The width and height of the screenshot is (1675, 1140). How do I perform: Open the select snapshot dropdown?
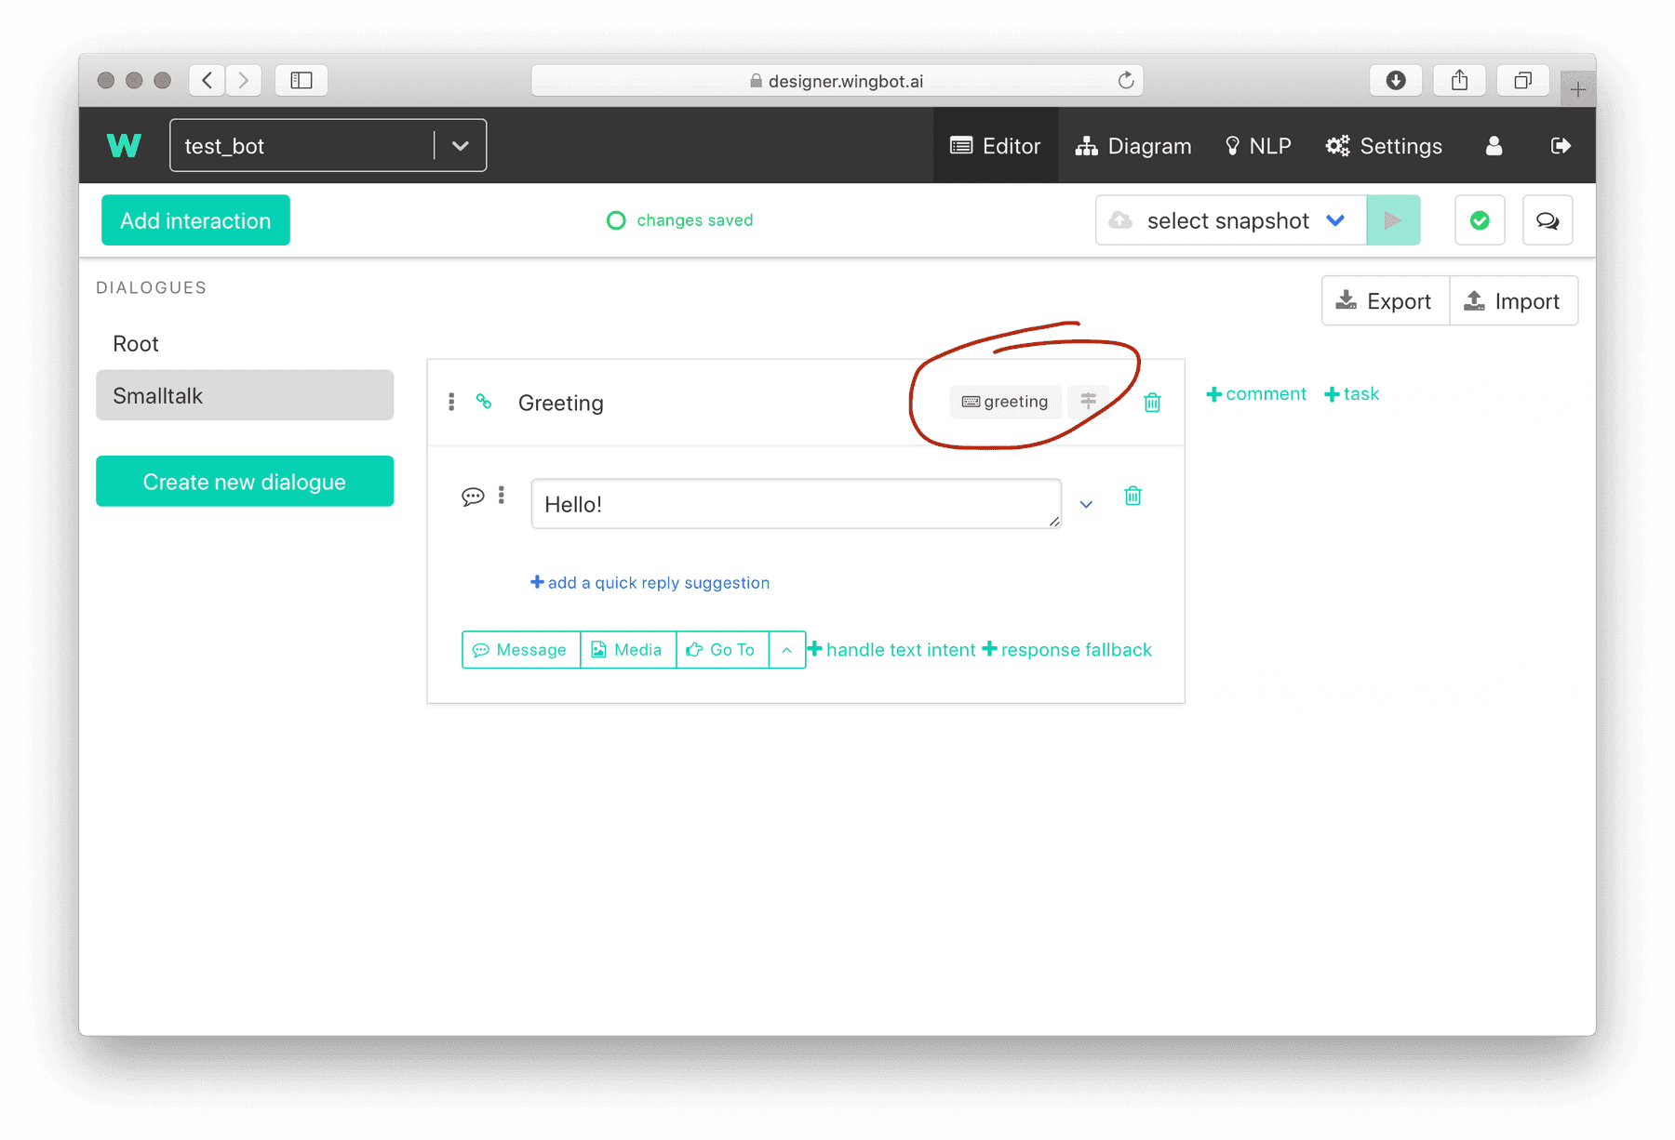pyautogui.click(x=1228, y=220)
